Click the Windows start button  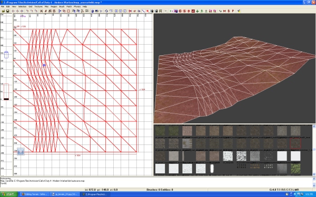click(x=9, y=194)
